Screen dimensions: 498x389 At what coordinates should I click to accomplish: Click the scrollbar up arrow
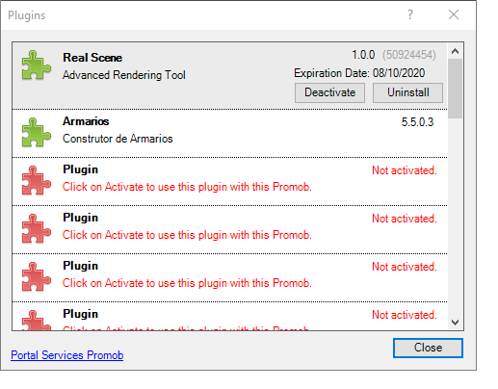455,51
